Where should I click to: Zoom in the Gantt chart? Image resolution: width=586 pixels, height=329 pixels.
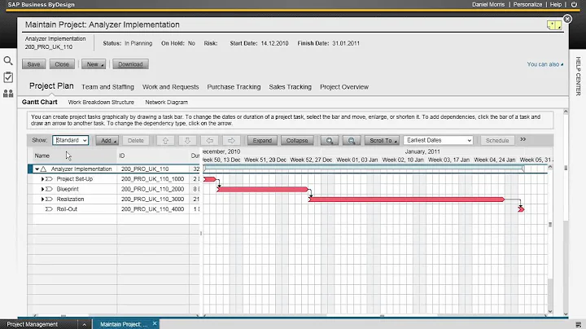pos(330,141)
